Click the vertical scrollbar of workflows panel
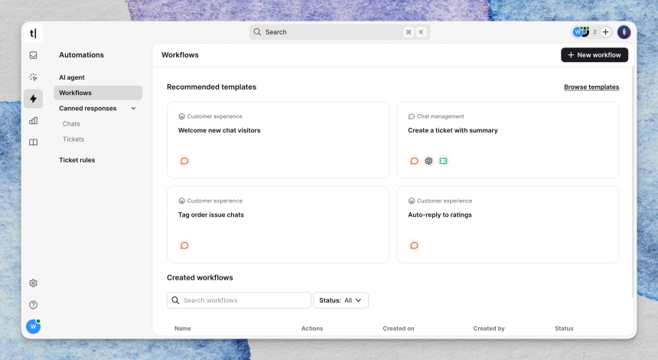This screenshot has width=658, height=360. (x=634, y=183)
